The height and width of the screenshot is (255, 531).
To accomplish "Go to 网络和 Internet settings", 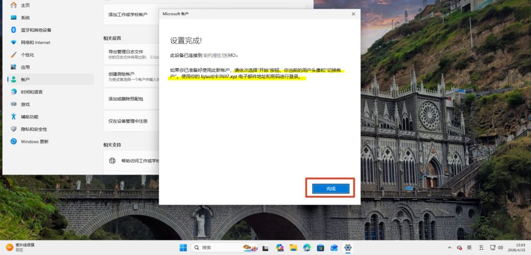I will pyautogui.click(x=35, y=43).
